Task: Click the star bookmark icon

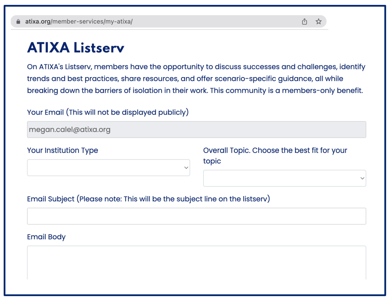Action: pyautogui.click(x=318, y=21)
